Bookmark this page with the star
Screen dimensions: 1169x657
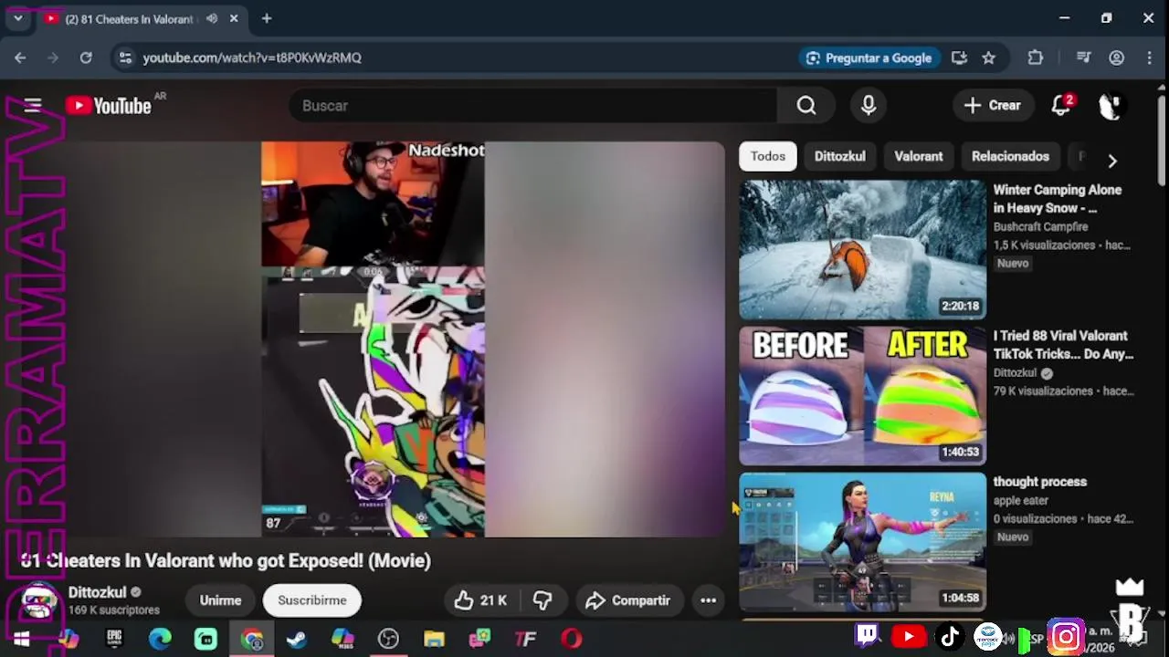(988, 57)
